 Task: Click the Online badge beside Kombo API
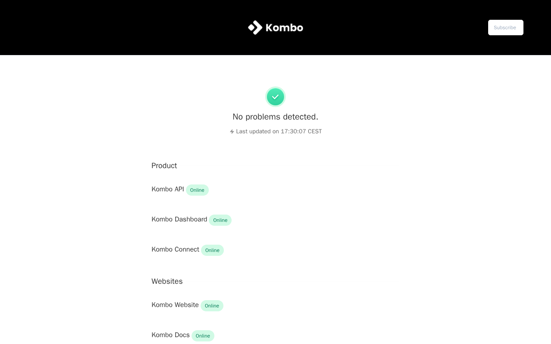(197, 190)
